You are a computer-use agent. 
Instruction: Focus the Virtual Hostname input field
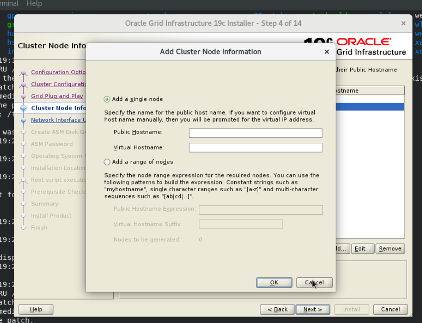click(x=255, y=147)
